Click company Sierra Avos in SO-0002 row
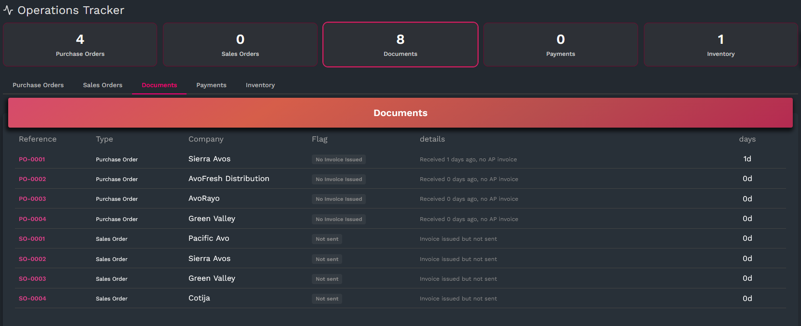The image size is (801, 326). click(209, 259)
